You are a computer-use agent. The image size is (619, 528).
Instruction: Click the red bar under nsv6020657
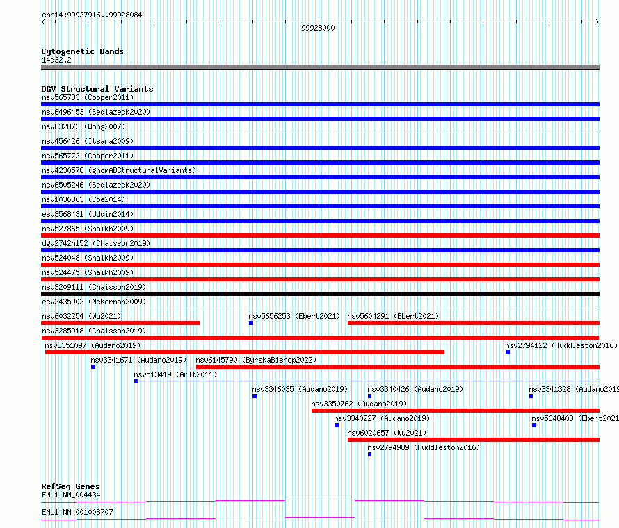474,440
